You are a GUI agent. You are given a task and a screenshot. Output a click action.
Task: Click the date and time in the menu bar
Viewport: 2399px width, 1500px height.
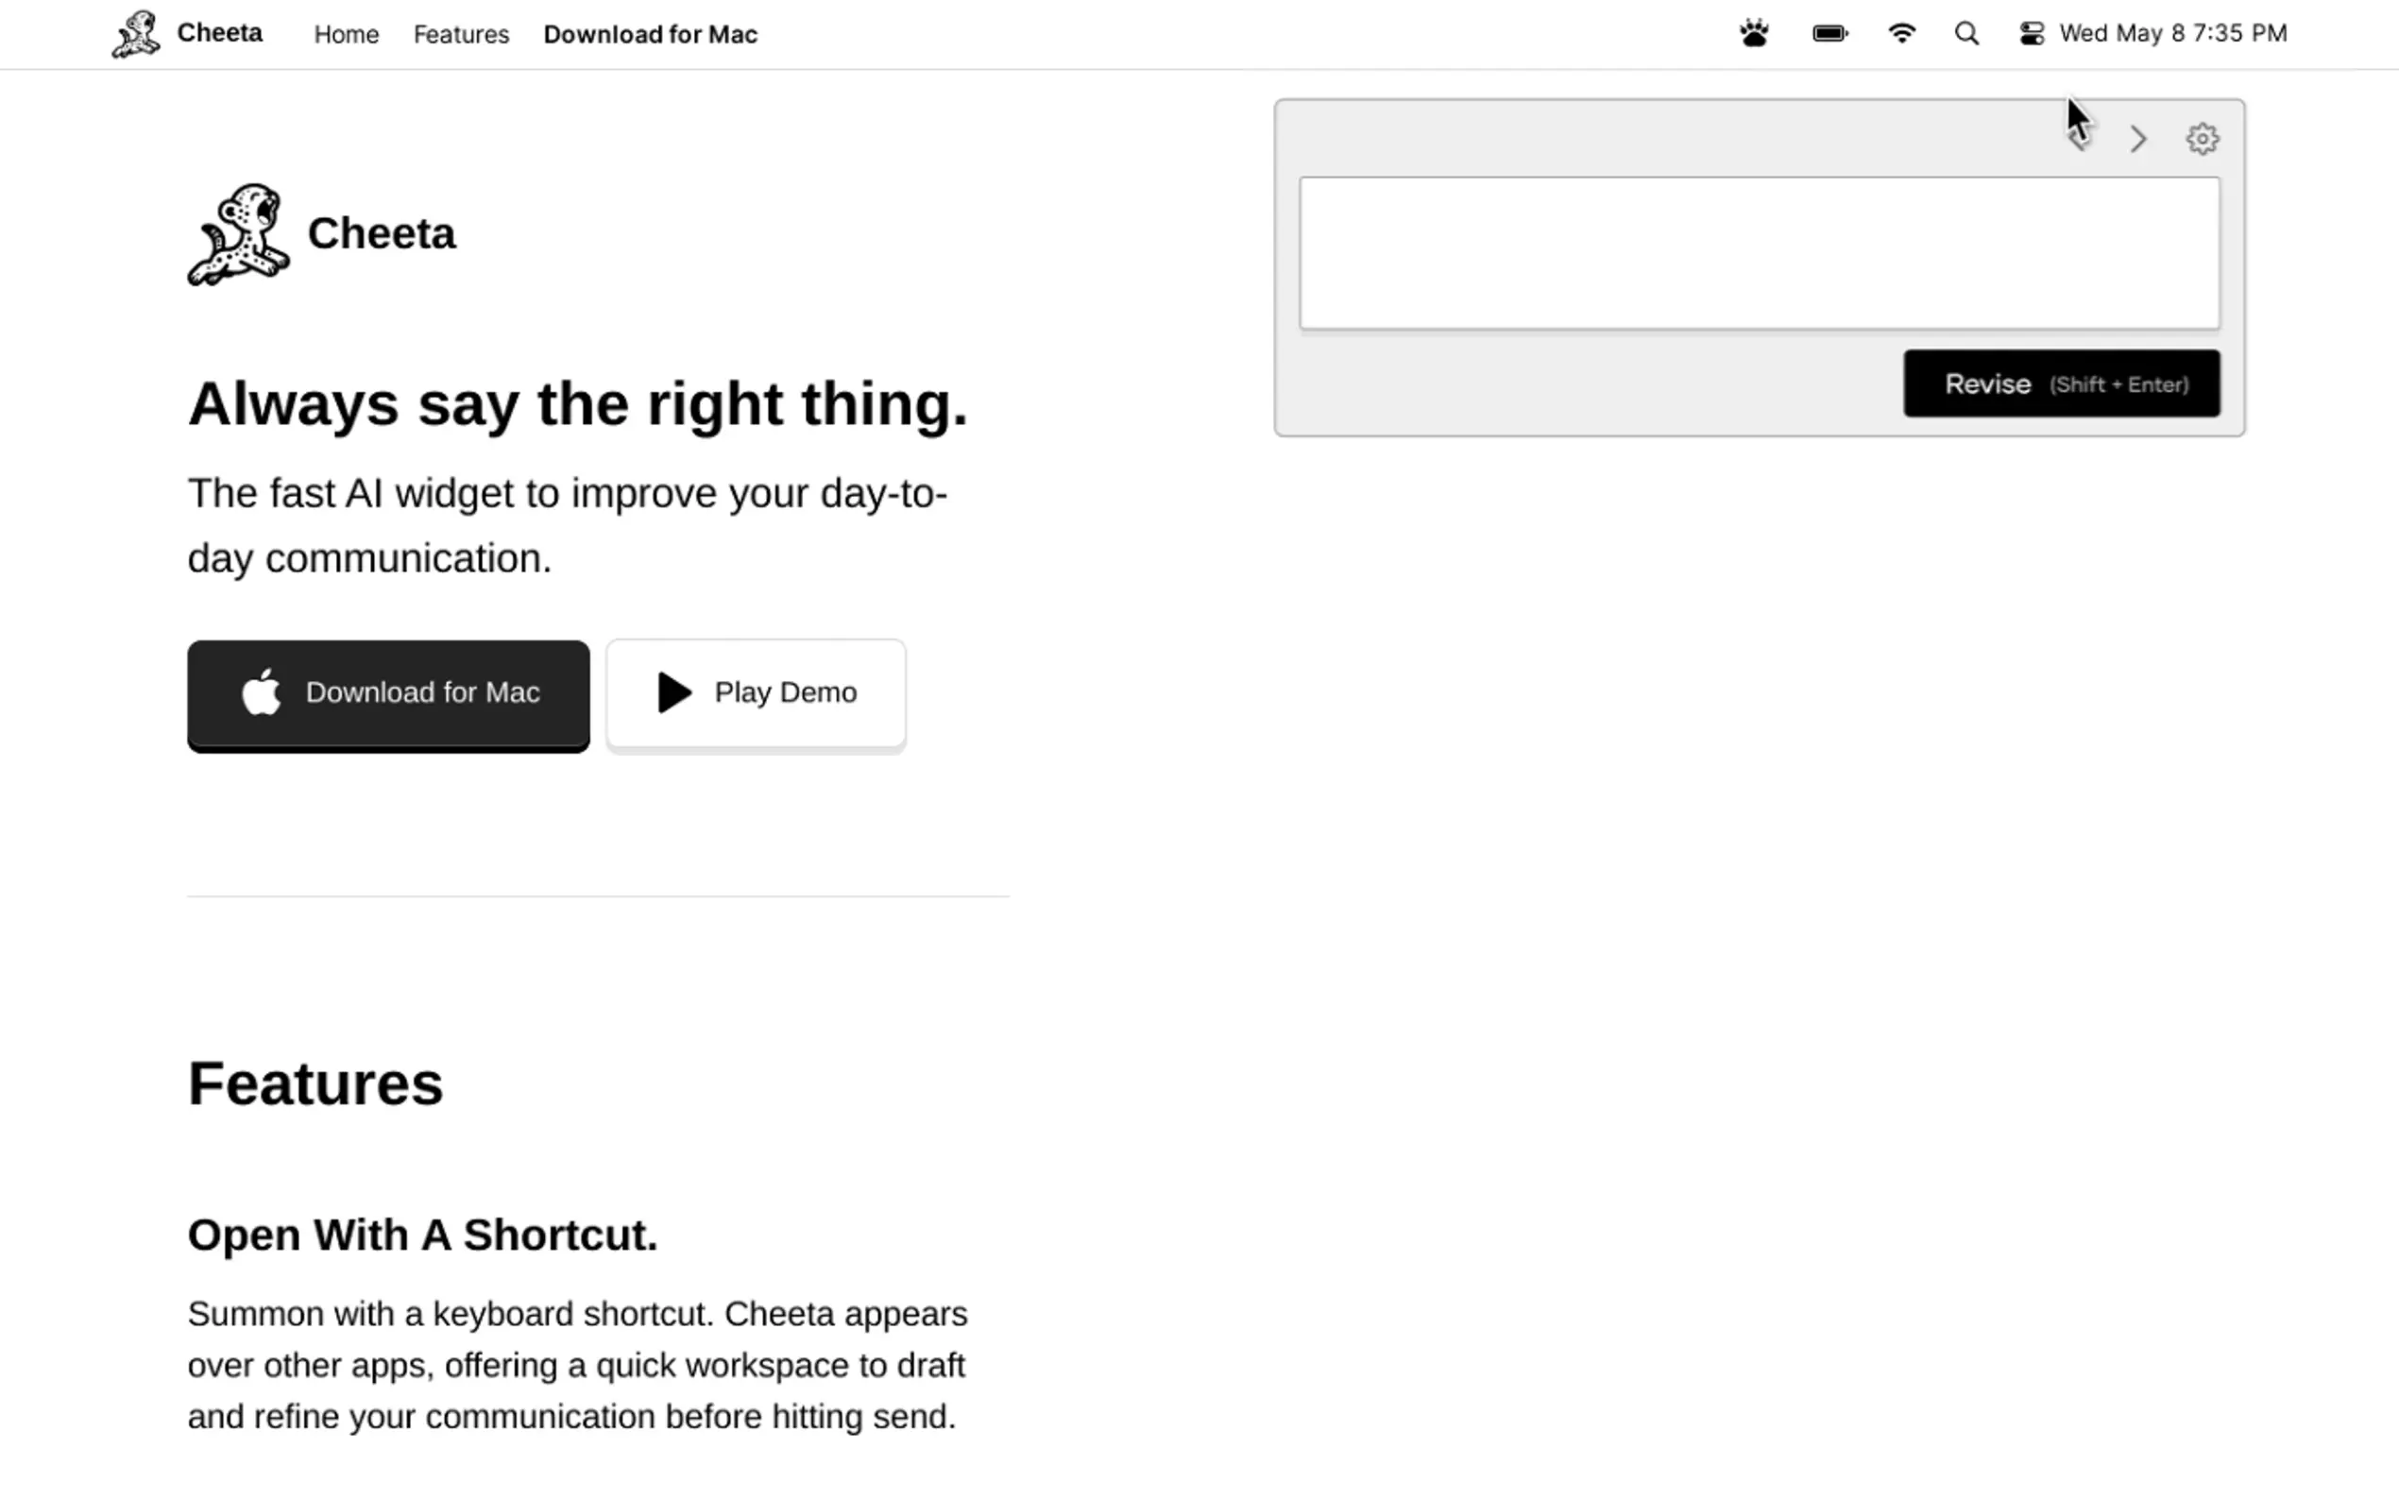(2173, 34)
